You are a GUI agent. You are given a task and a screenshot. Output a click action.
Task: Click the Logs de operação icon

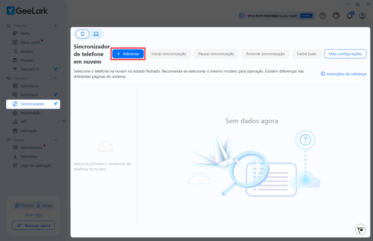[15, 165]
